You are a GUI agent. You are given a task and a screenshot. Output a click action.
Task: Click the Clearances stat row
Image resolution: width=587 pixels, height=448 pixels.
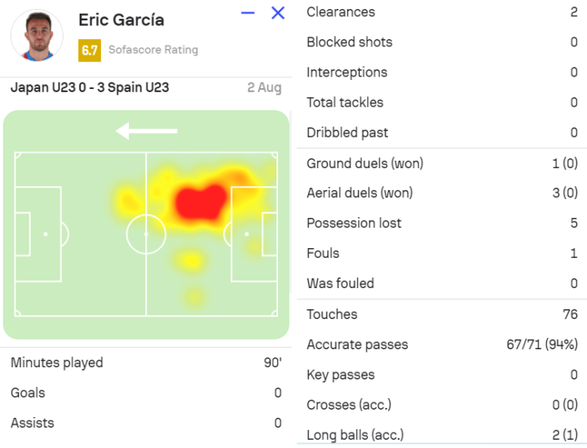point(441,12)
